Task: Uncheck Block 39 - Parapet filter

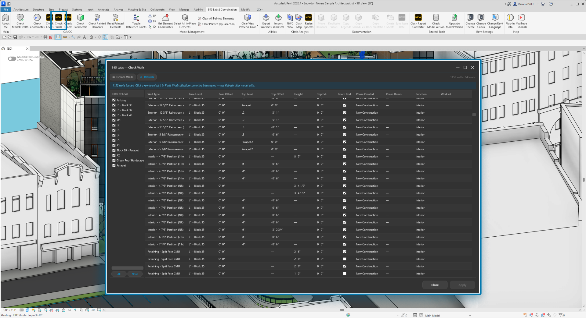Action: tap(114, 150)
